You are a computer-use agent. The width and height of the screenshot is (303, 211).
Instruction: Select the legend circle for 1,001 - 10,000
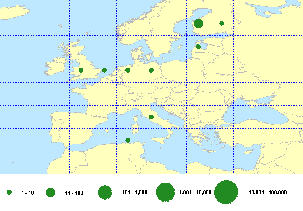pyautogui.click(x=166, y=193)
